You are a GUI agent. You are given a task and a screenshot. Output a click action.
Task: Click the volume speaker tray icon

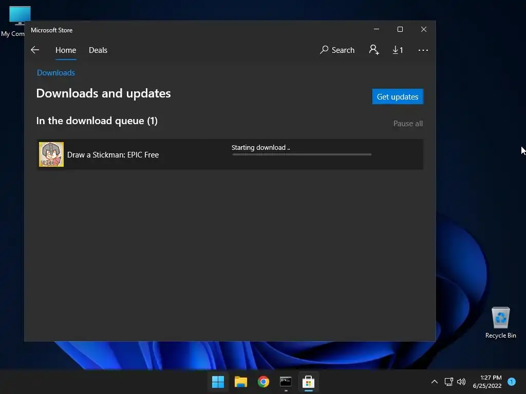tap(461, 382)
